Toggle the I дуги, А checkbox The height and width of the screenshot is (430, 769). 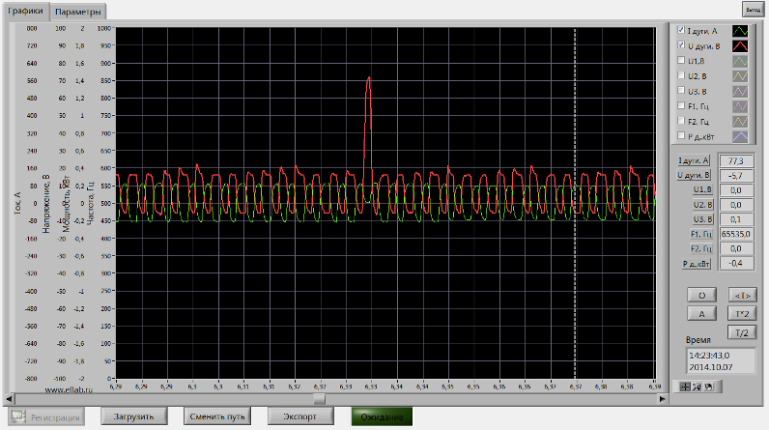[x=681, y=30]
